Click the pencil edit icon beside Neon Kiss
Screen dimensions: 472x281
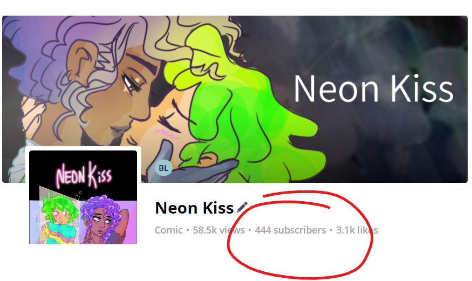242,207
